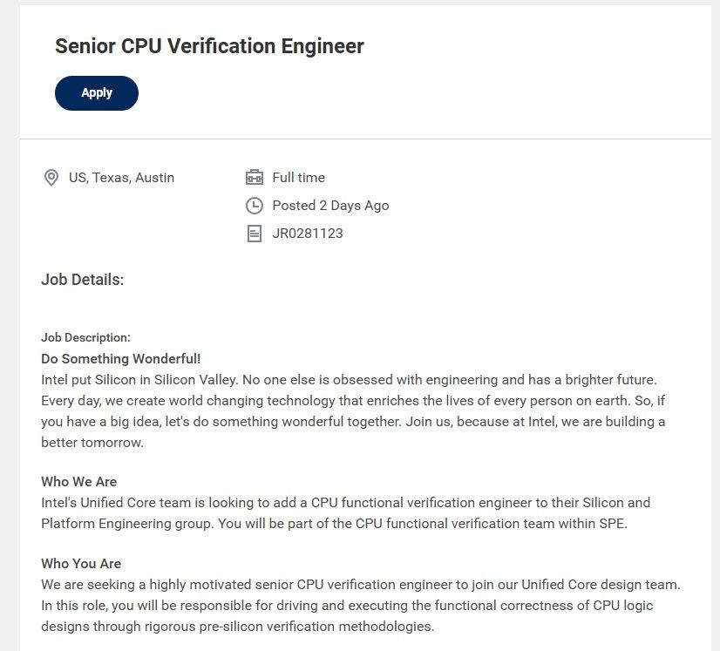This screenshot has width=720, height=651.
Task: Click the location pin icon
Action: [51, 178]
